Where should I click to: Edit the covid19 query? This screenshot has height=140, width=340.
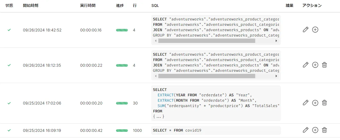305,130
